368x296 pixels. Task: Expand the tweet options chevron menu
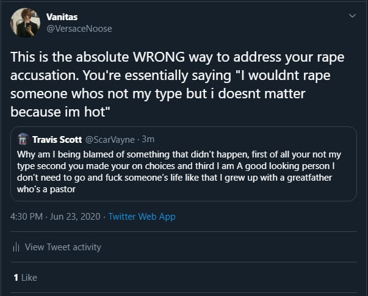(x=352, y=15)
